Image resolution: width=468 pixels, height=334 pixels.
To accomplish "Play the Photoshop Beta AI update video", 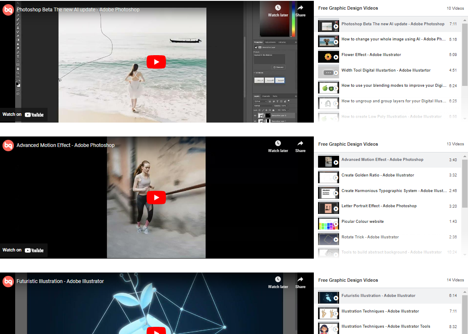I will (156, 62).
